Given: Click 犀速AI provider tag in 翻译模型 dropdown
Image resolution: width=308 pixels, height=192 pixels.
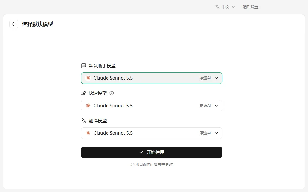Looking at the screenshot, I should tap(205, 133).
